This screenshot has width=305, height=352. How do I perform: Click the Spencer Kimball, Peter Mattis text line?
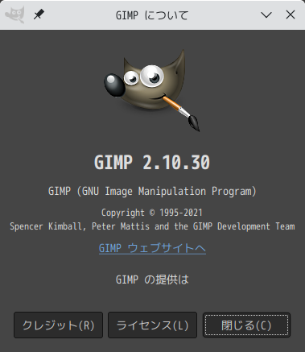click(x=152, y=226)
